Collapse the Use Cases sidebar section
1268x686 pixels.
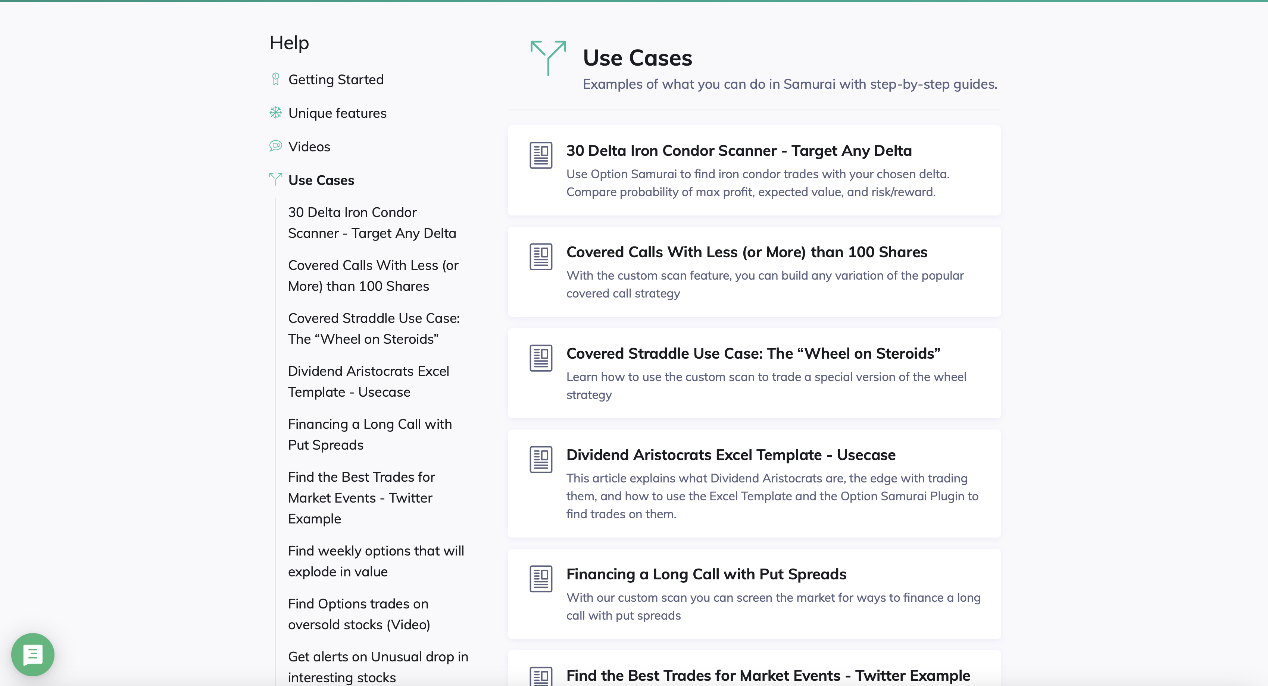pyautogui.click(x=321, y=180)
